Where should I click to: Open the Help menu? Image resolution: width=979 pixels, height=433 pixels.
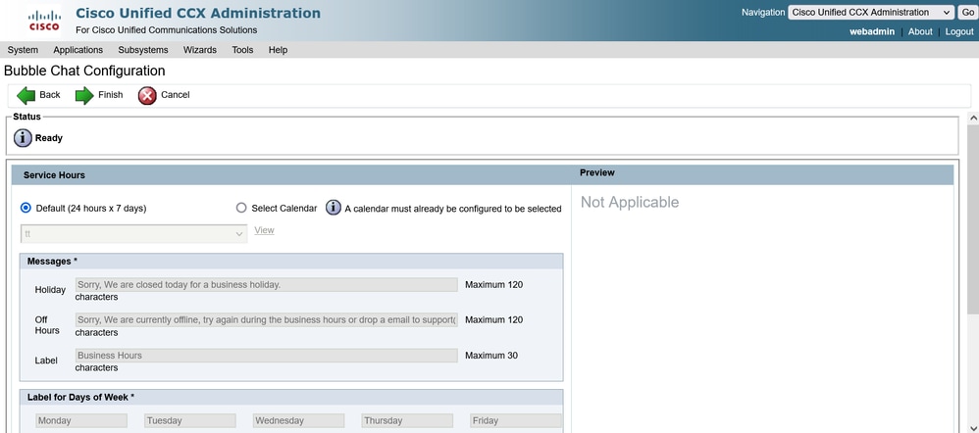coord(278,50)
